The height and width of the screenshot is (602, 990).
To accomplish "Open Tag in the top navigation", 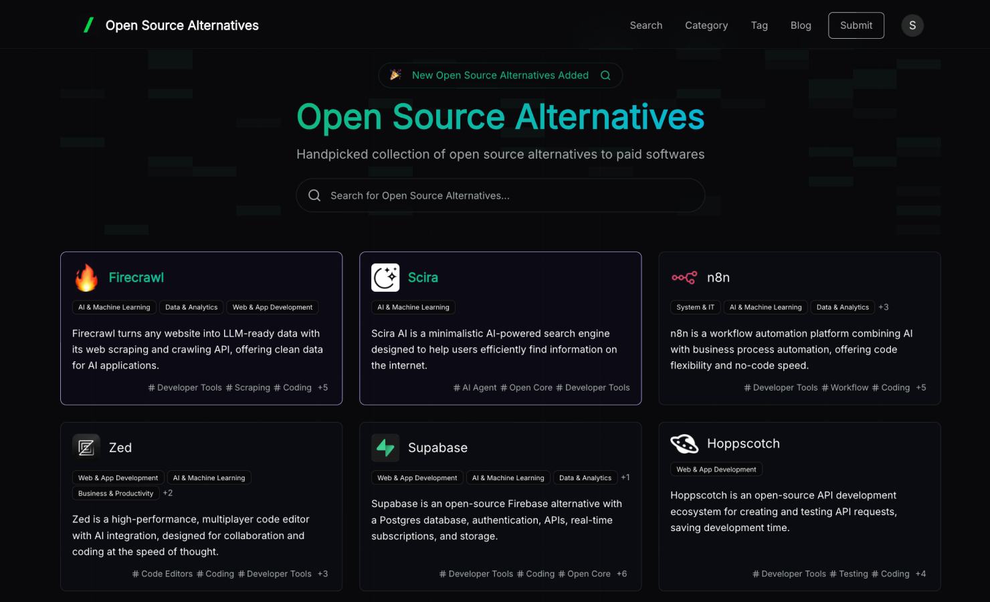I will 759,25.
